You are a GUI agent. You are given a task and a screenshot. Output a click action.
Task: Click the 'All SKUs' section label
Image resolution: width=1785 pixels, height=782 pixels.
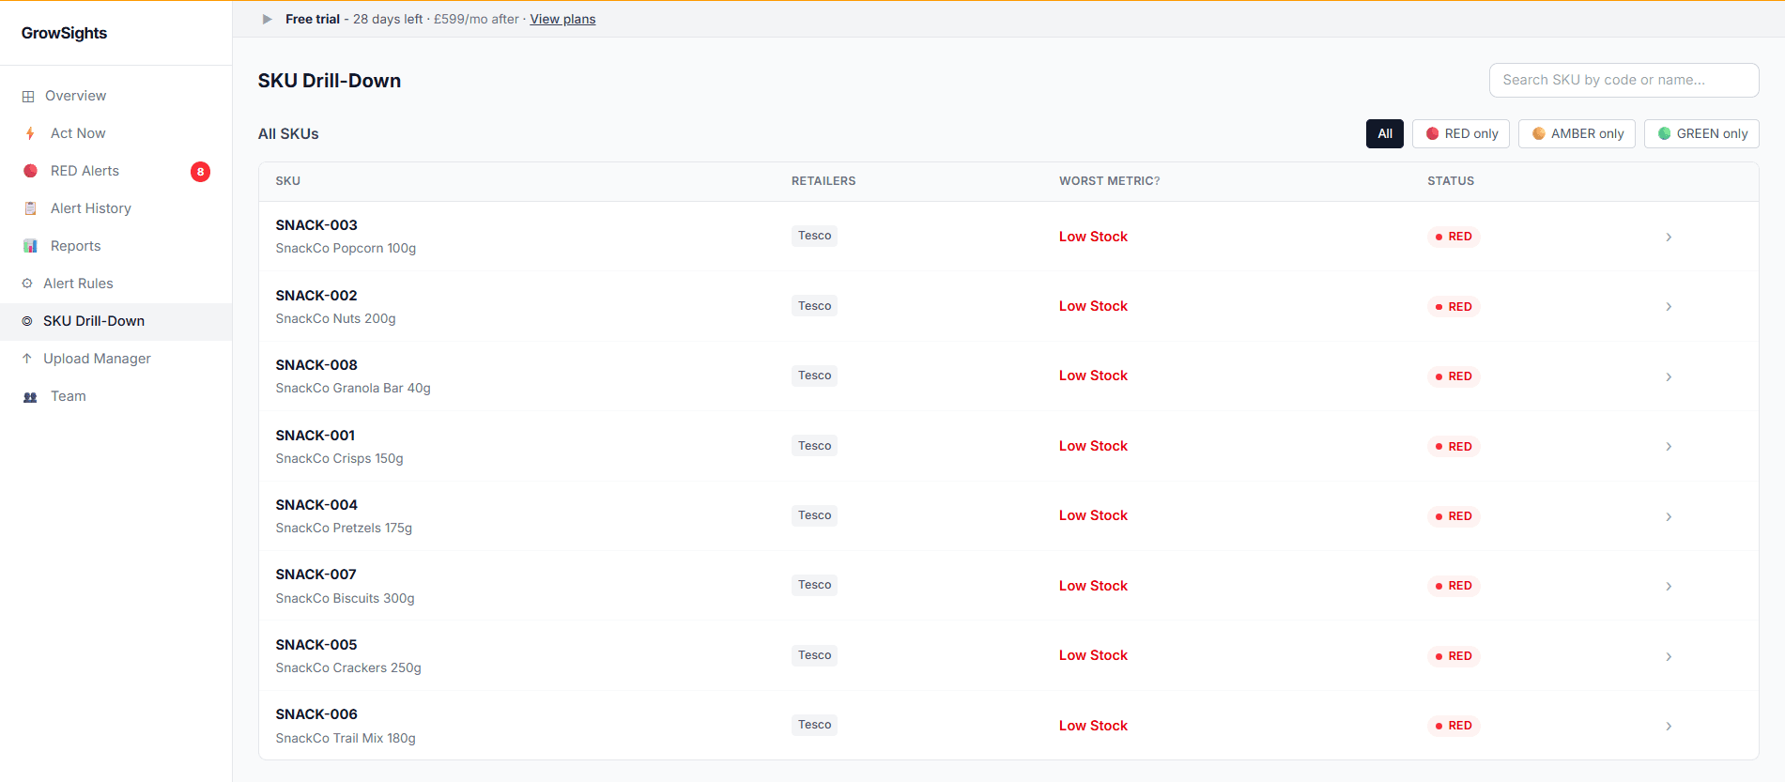(x=288, y=134)
